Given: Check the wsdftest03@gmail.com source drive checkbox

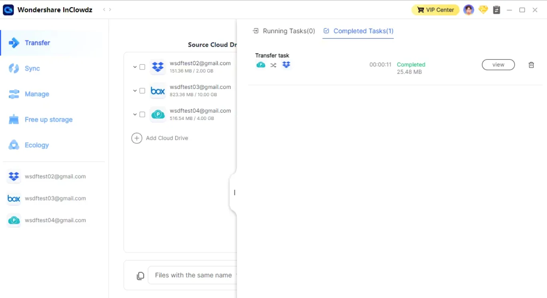Looking at the screenshot, I should point(142,91).
